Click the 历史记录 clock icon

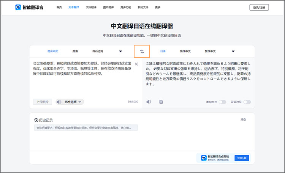(x=36, y=120)
